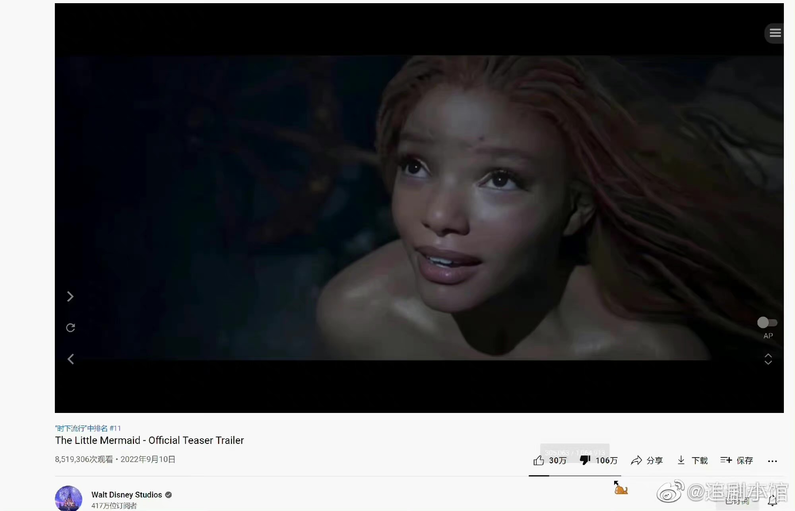The width and height of the screenshot is (795, 511).
Task: Toggle the AP autoplay switch
Action: [x=767, y=322]
